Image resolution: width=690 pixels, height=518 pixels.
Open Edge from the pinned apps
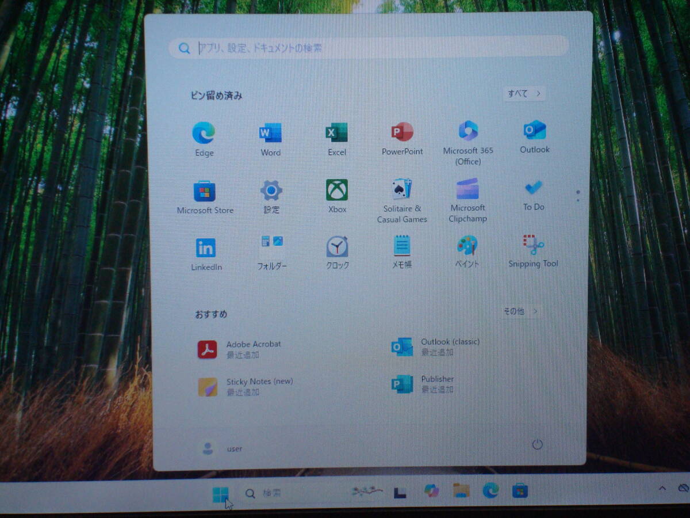coord(204,139)
